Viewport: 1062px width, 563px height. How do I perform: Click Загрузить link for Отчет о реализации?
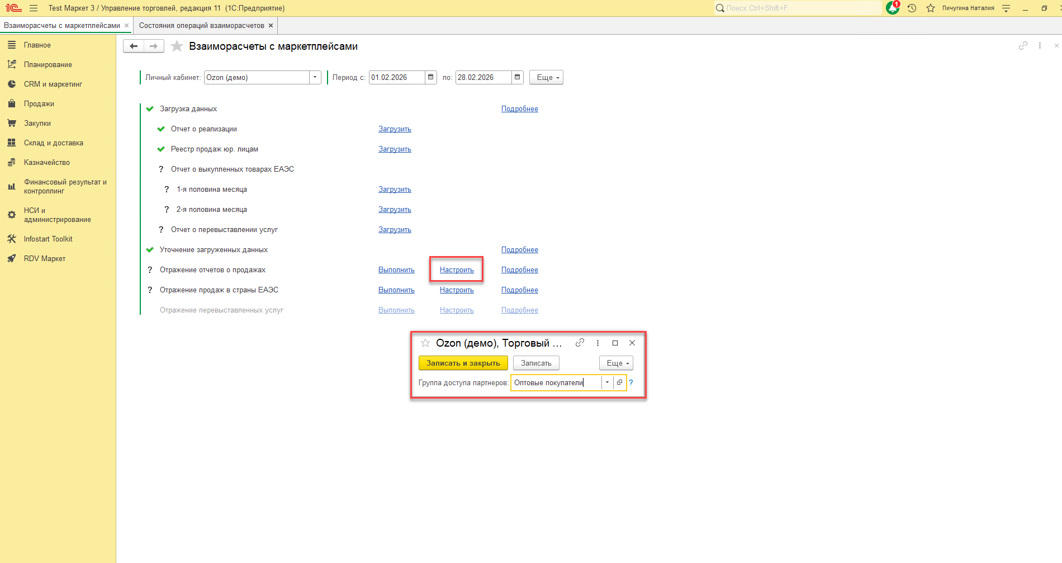[395, 129]
